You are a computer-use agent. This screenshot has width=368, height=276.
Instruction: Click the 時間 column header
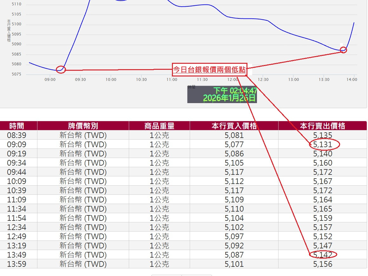coord(17,126)
